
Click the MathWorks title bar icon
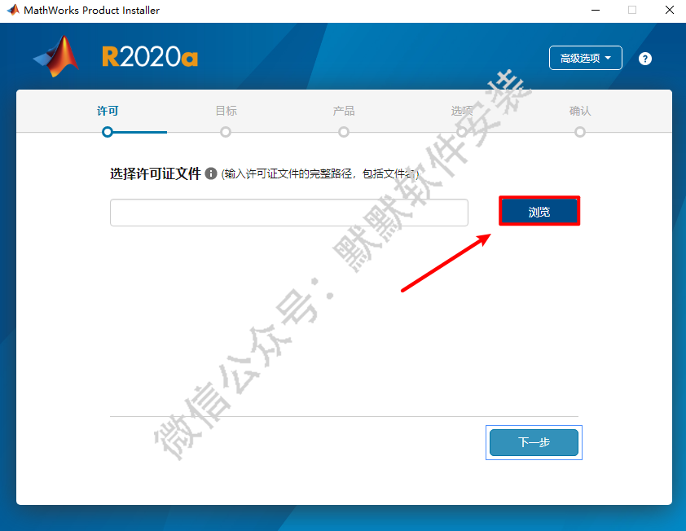(x=13, y=10)
